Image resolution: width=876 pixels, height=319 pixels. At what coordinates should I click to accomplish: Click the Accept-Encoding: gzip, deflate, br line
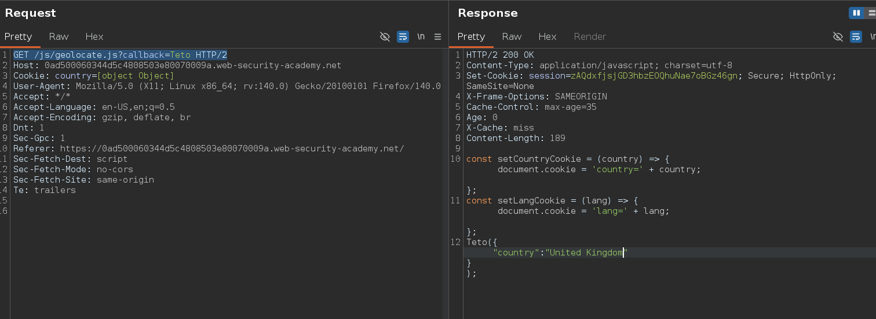[102, 117]
